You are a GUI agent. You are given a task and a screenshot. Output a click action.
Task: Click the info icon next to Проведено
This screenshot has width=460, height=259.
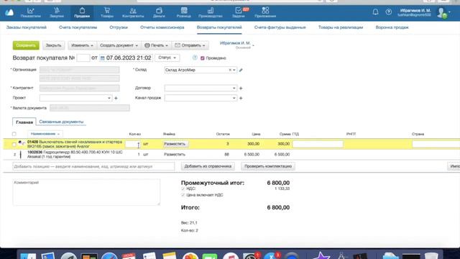tap(195, 58)
